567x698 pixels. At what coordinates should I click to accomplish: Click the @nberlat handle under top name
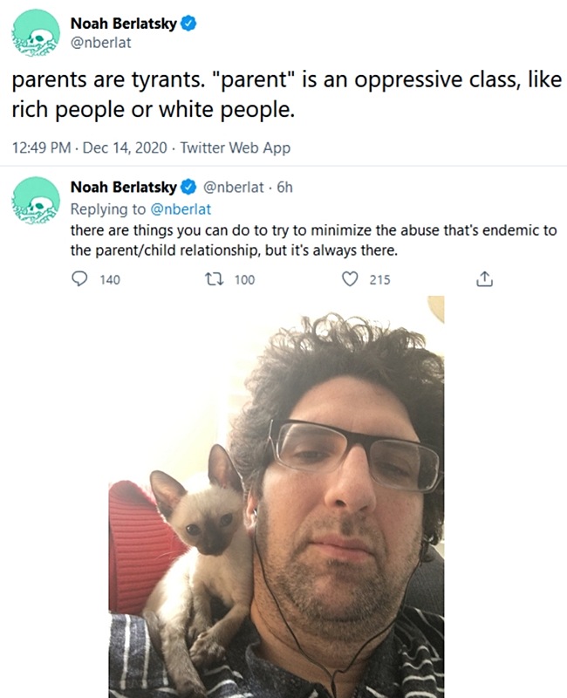pyautogui.click(x=100, y=43)
